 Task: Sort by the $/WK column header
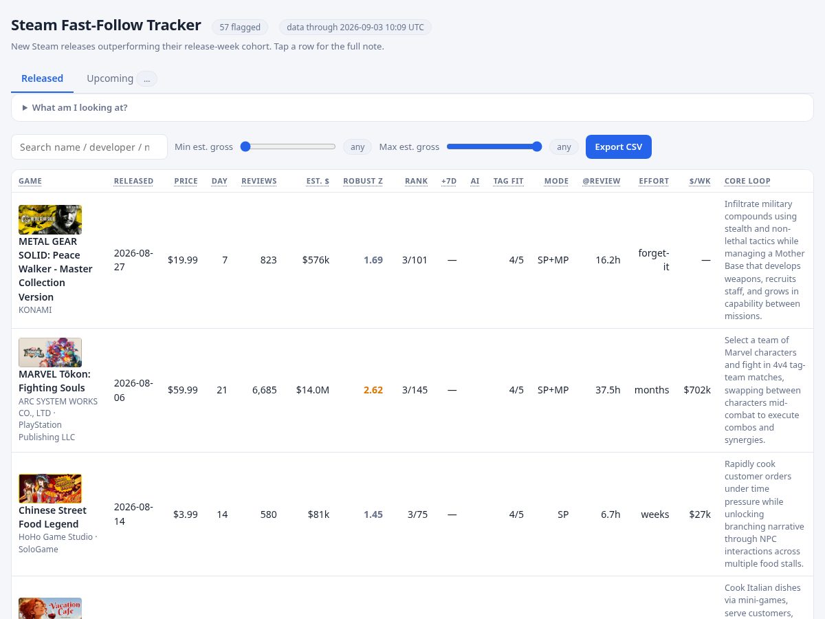(x=700, y=181)
